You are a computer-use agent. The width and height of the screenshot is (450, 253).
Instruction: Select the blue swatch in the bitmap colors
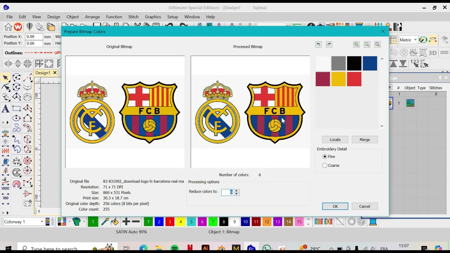click(x=370, y=63)
